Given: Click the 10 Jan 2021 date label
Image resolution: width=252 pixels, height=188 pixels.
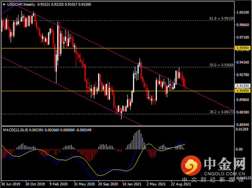Looking at the screenshot, I should pyautogui.click(x=132, y=184).
